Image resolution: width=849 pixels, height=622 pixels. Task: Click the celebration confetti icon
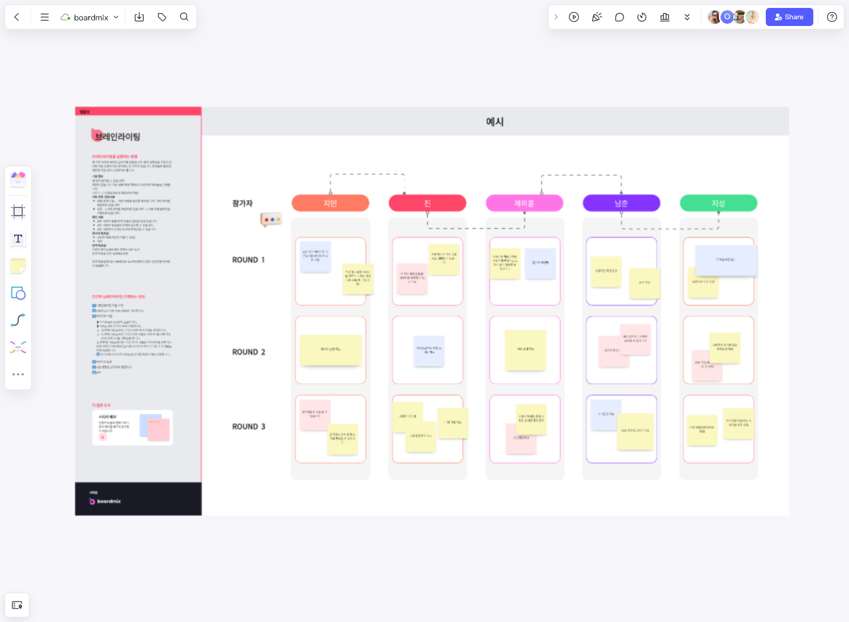point(597,17)
